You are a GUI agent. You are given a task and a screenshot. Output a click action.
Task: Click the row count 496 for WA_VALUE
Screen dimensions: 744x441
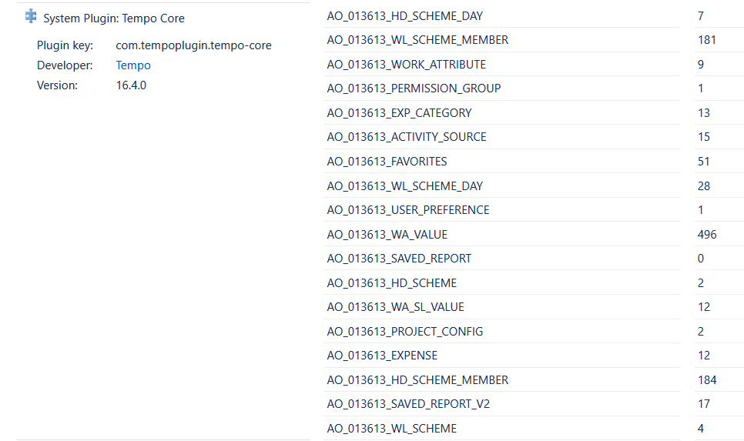coord(706,235)
